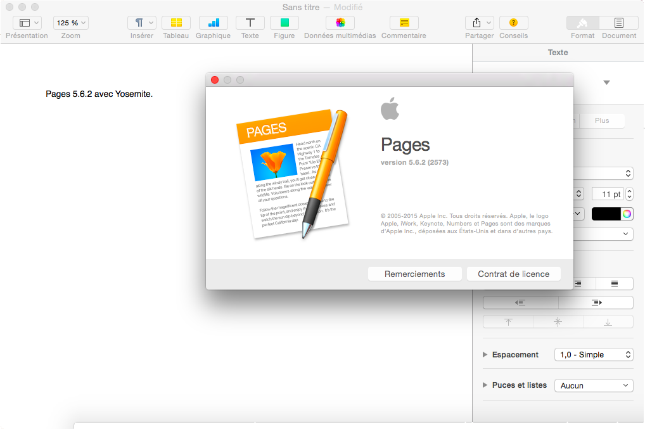Open the dropdown below the color swatch
The width and height of the screenshot is (645, 429).
(603, 234)
